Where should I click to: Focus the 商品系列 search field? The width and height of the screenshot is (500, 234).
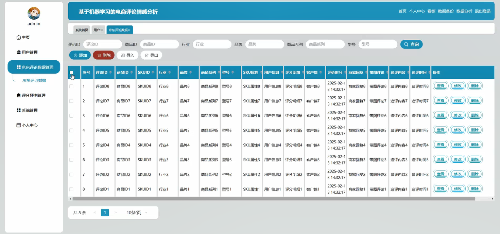(325, 44)
